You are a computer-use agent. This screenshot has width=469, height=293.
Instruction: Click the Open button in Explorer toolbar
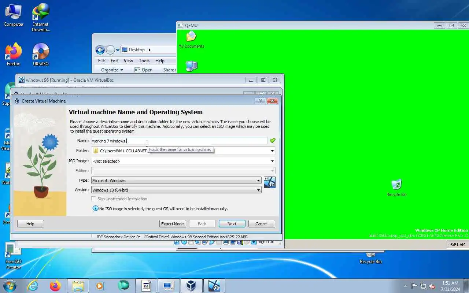point(143,70)
